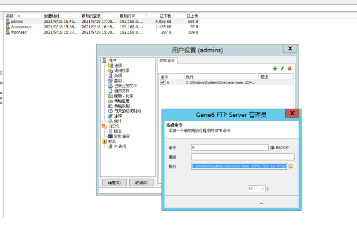Sort user list by 创建时间 column header

(61, 16)
